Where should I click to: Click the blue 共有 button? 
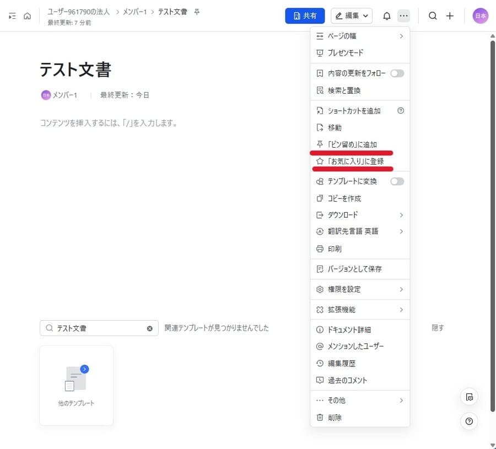pos(305,15)
